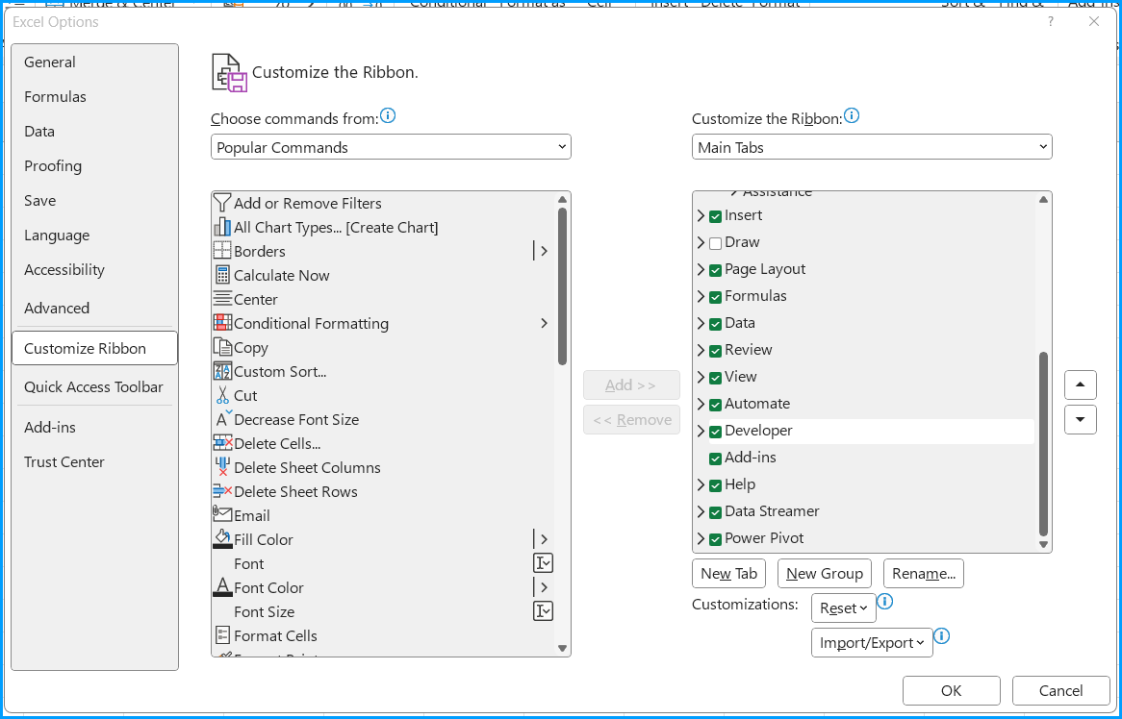Click the New Group button
Viewport: 1122px width, 719px height.
(824, 573)
